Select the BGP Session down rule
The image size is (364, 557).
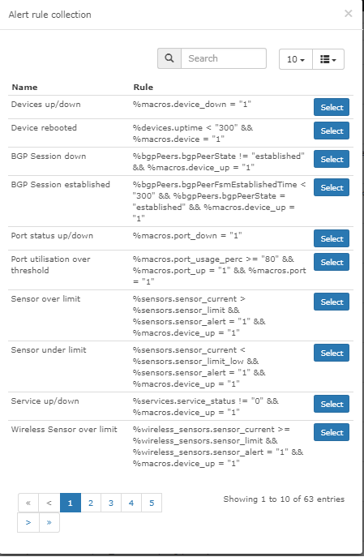click(x=332, y=159)
